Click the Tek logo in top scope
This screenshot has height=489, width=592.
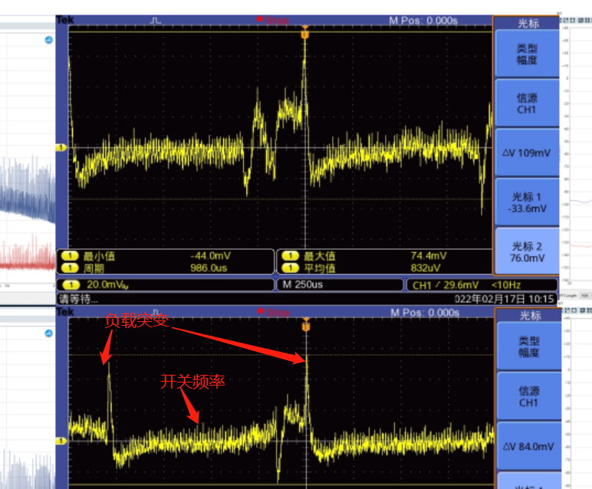click(64, 20)
